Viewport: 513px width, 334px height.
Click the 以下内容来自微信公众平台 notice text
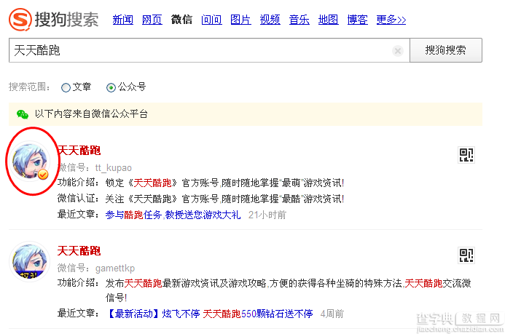91,114
